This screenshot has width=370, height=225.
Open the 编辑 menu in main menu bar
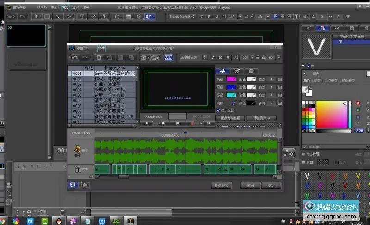(x=55, y=7)
